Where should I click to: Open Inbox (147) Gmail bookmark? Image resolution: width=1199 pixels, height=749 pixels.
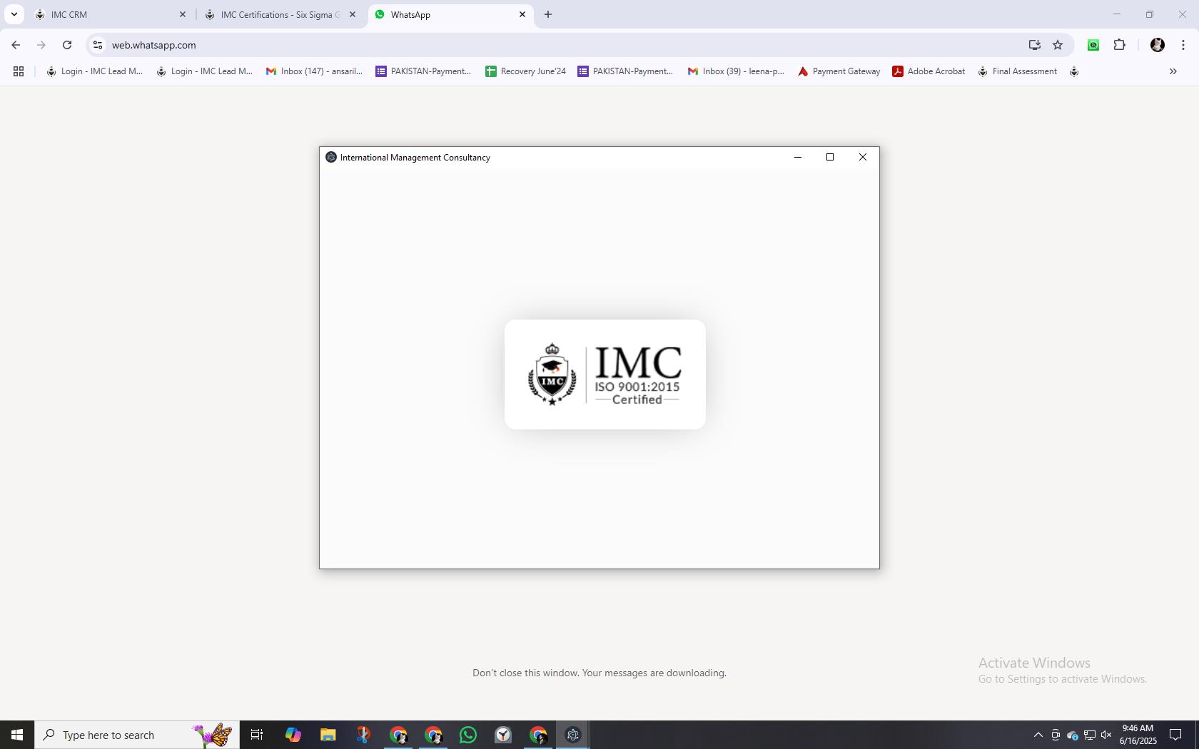(314, 71)
